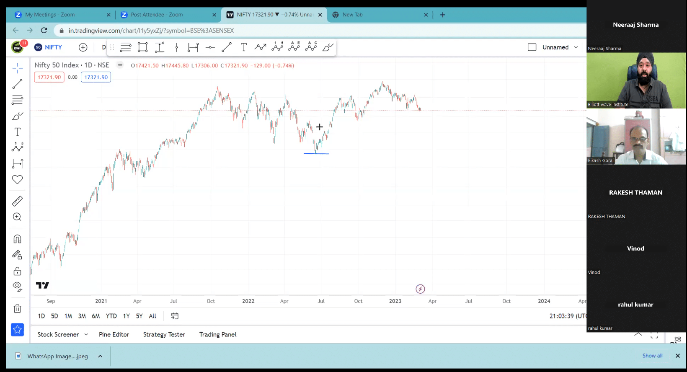The width and height of the screenshot is (687, 372).
Task: Toggle Stay in drawing mode
Action: click(17, 255)
